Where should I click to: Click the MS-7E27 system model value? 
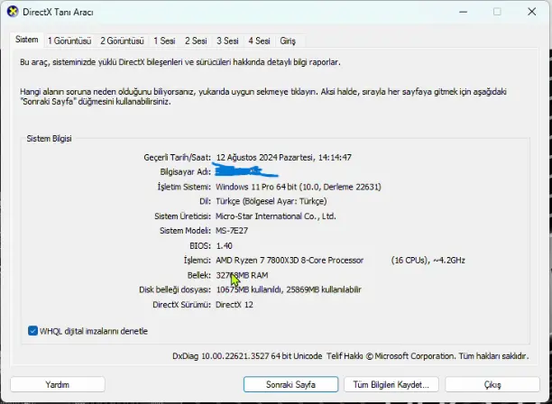click(232, 231)
